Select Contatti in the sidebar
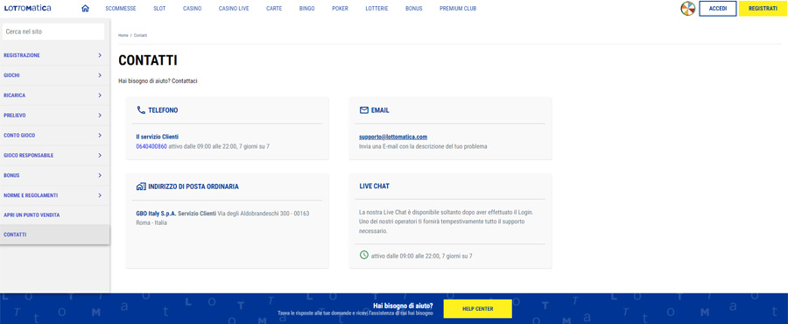 pyautogui.click(x=55, y=235)
